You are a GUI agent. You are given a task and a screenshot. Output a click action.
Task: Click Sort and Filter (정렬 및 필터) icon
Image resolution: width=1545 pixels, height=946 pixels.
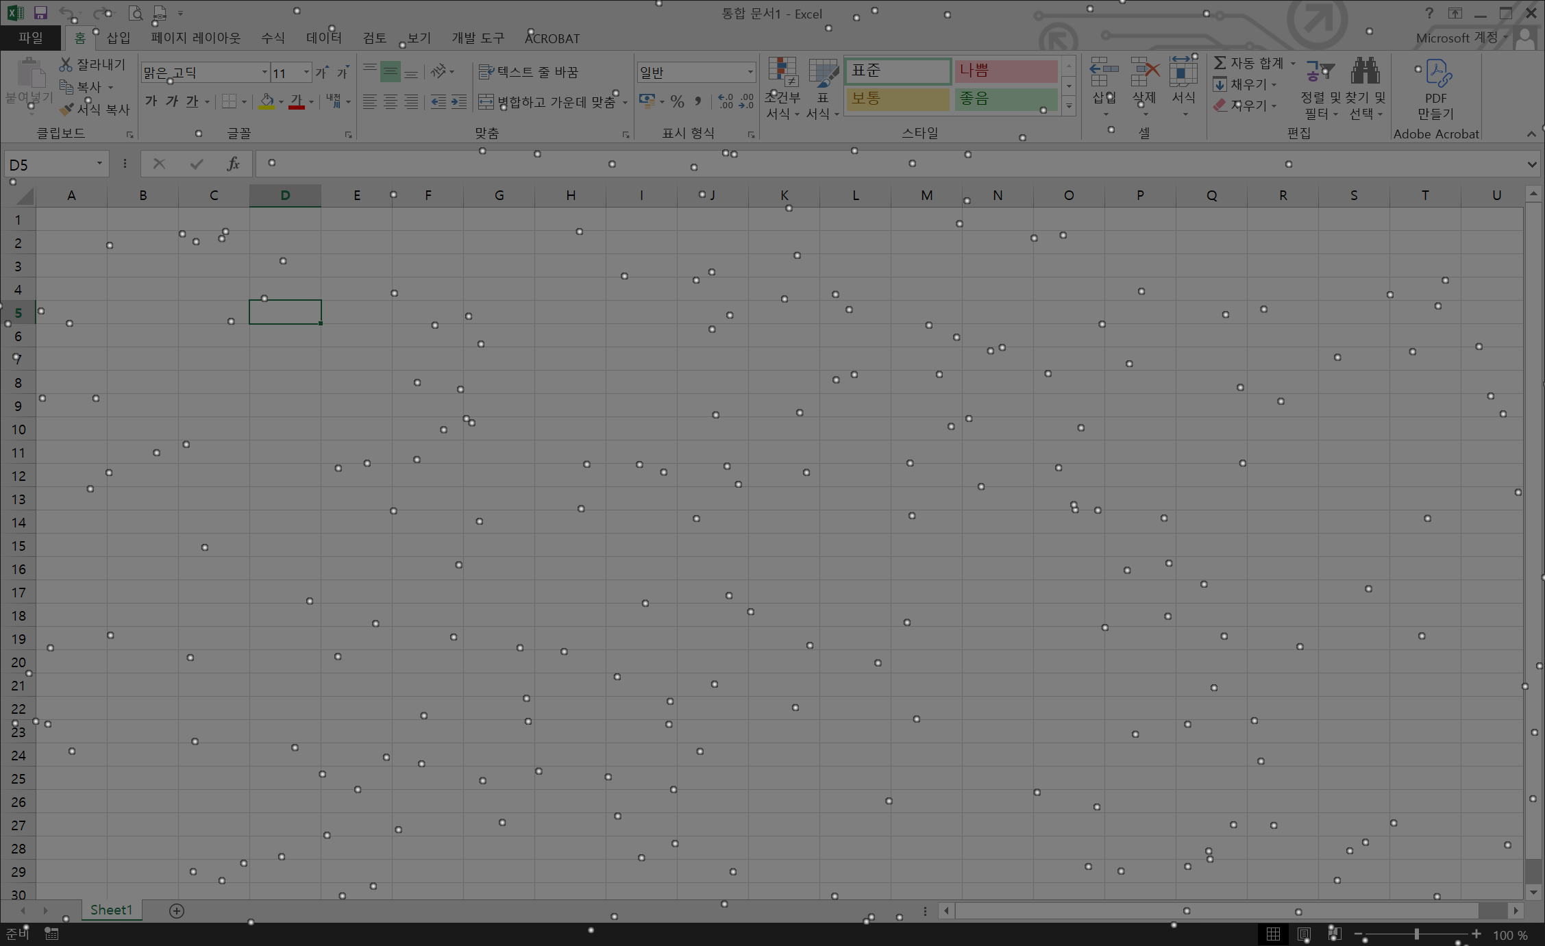tap(1319, 71)
